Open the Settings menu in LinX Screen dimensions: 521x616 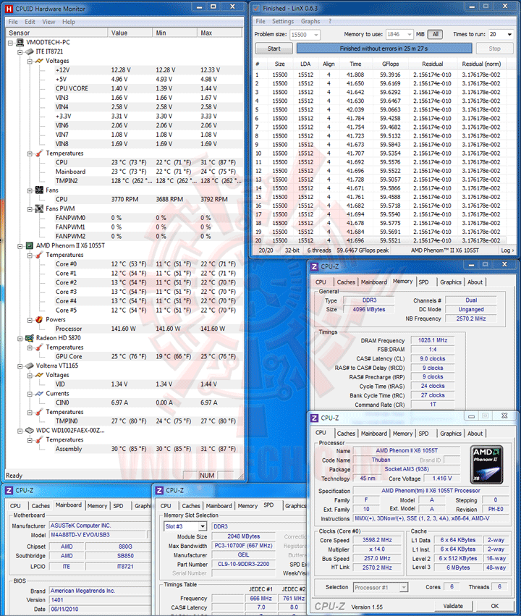pos(283,21)
